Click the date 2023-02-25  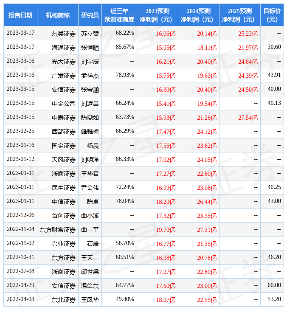point(20,131)
